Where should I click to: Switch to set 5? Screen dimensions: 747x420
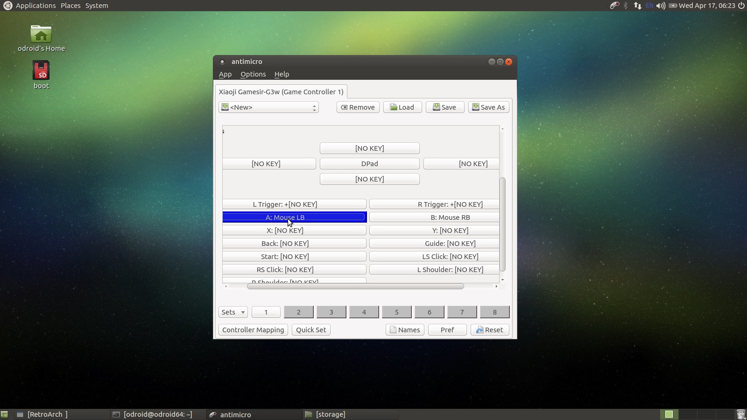[x=396, y=312]
